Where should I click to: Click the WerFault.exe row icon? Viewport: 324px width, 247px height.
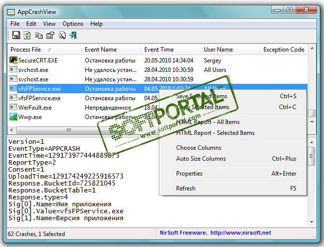(x=13, y=108)
